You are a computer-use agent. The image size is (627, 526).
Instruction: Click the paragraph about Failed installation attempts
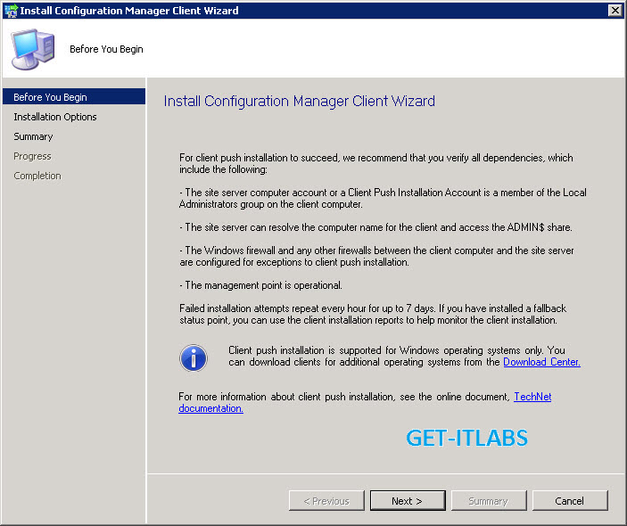pyautogui.click(x=373, y=314)
